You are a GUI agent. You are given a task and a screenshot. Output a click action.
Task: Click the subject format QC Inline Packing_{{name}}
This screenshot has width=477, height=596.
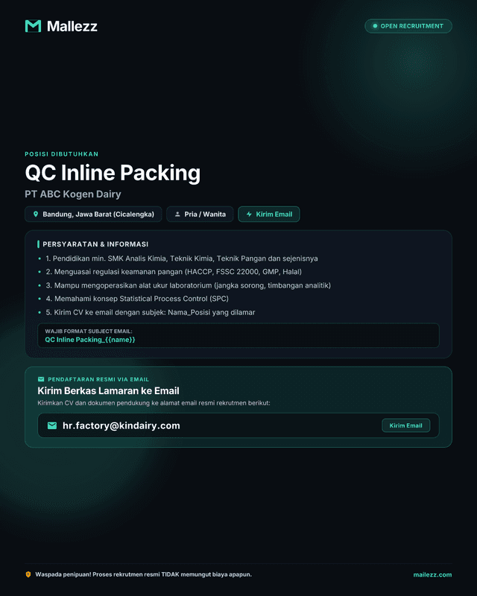[x=90, y=340]
